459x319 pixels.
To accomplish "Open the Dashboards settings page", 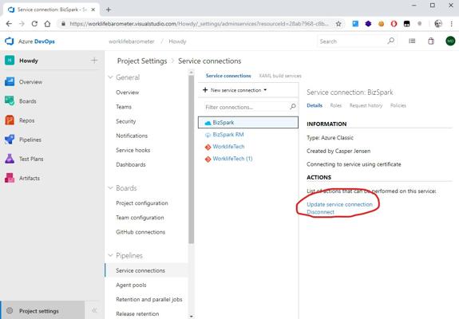I will [131, 164].
